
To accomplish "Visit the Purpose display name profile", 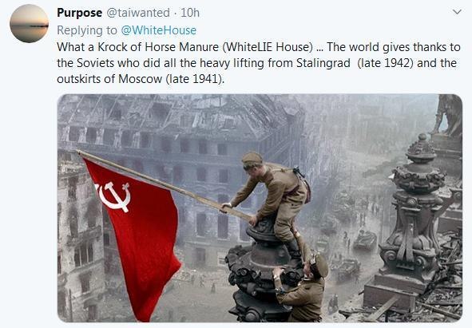I will (x=80, y=13).
